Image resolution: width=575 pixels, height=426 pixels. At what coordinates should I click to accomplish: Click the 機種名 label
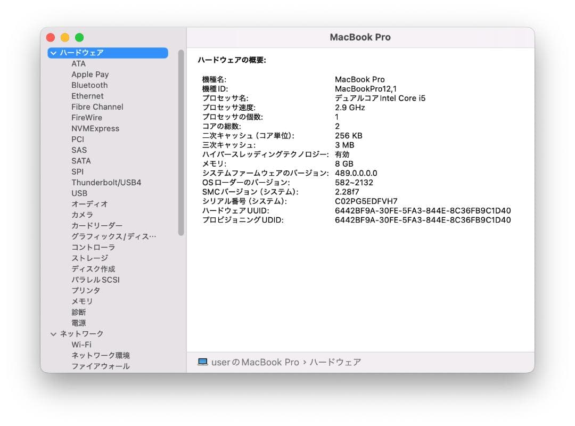point(214,80)
